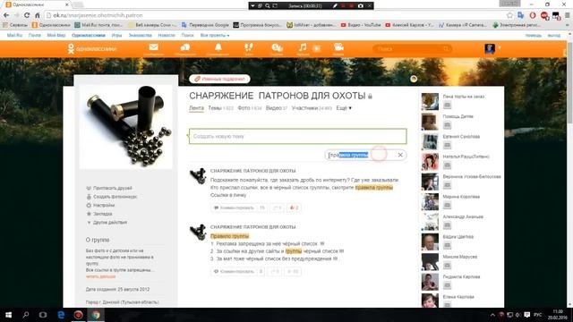Click выход link at top right
This screenshot has height=322, width=573.
coord(554,36)
